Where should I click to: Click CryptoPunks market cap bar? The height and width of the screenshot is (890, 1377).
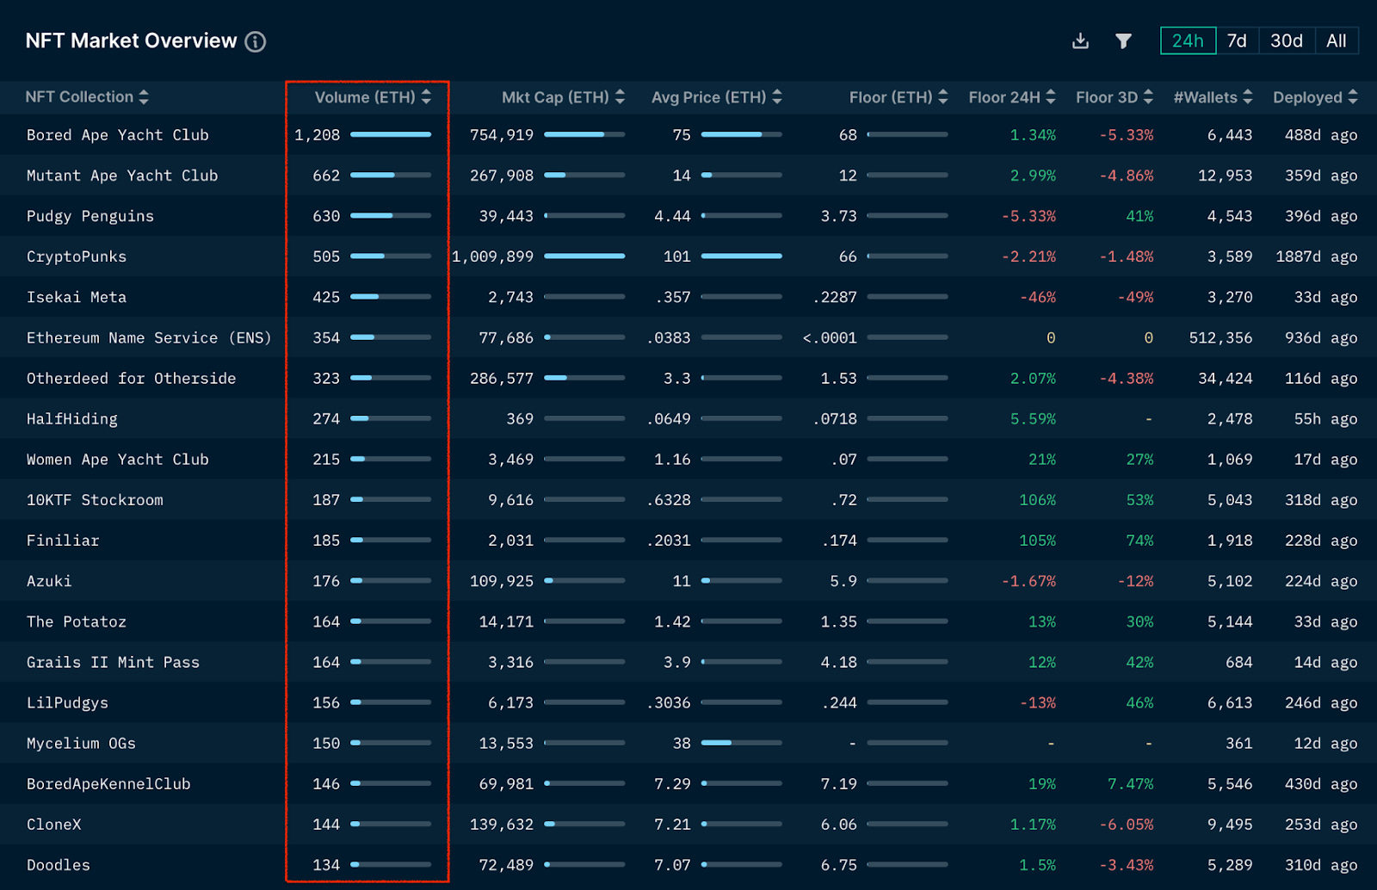(x=584, y=256)
